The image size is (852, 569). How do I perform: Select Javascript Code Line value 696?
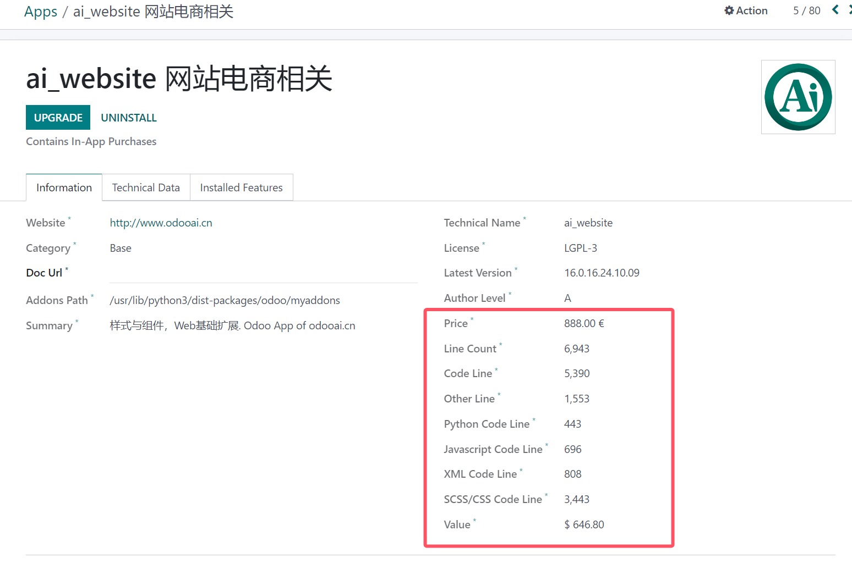(572, 449)
